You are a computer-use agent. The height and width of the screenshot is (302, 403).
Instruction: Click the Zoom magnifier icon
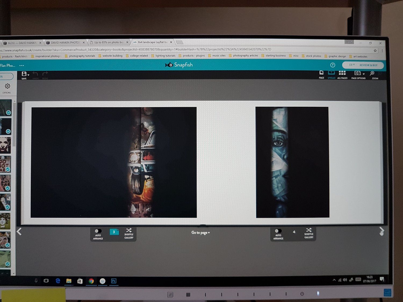(x=372, y=73)
